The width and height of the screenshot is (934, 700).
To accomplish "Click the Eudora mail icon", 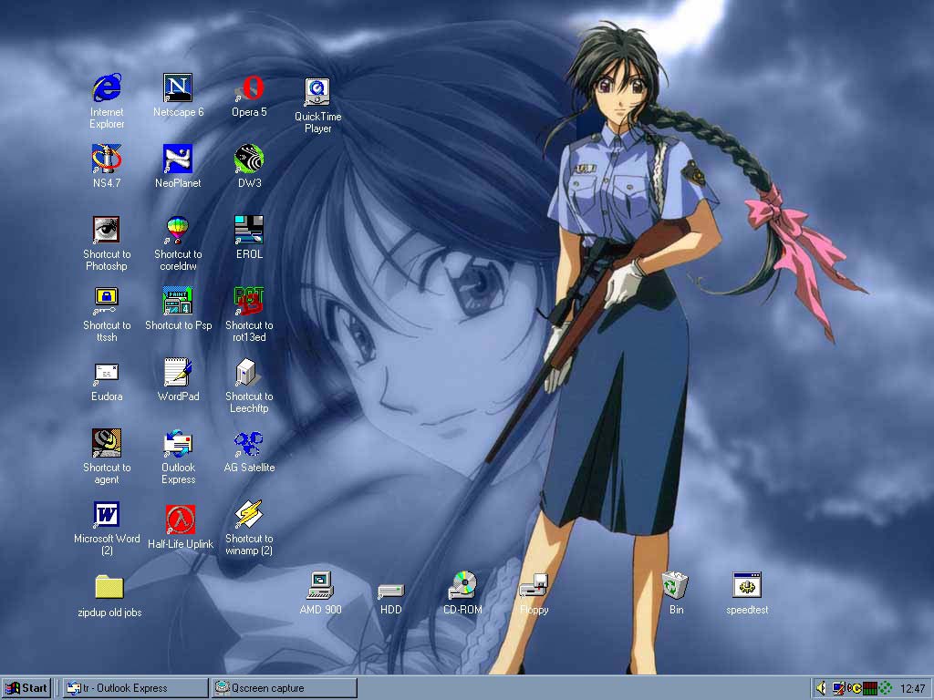I will [x=107, y=373].
